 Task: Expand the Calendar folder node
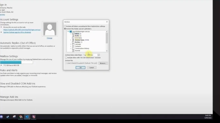(x=71, y=44)
